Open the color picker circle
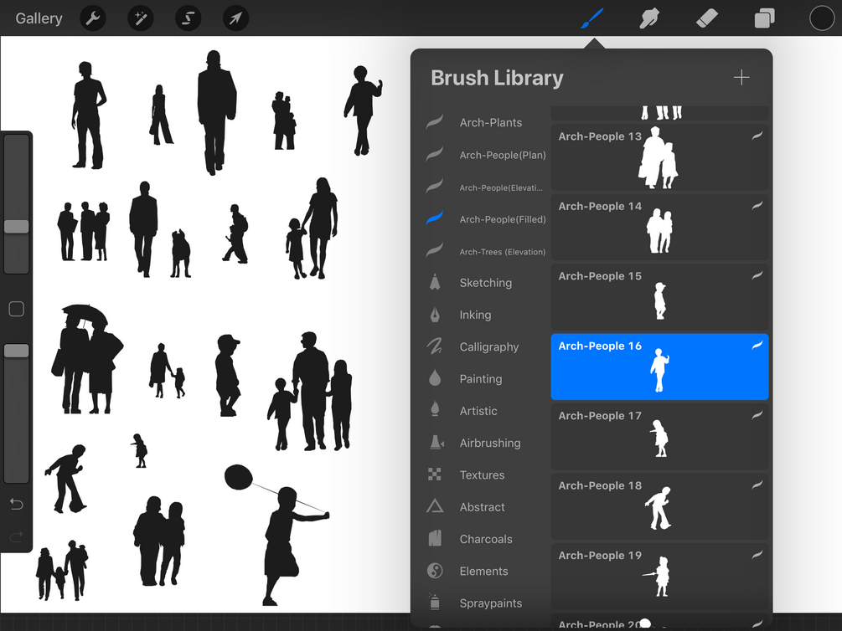Viewport: 842px width, 631px height. [822, 18]
